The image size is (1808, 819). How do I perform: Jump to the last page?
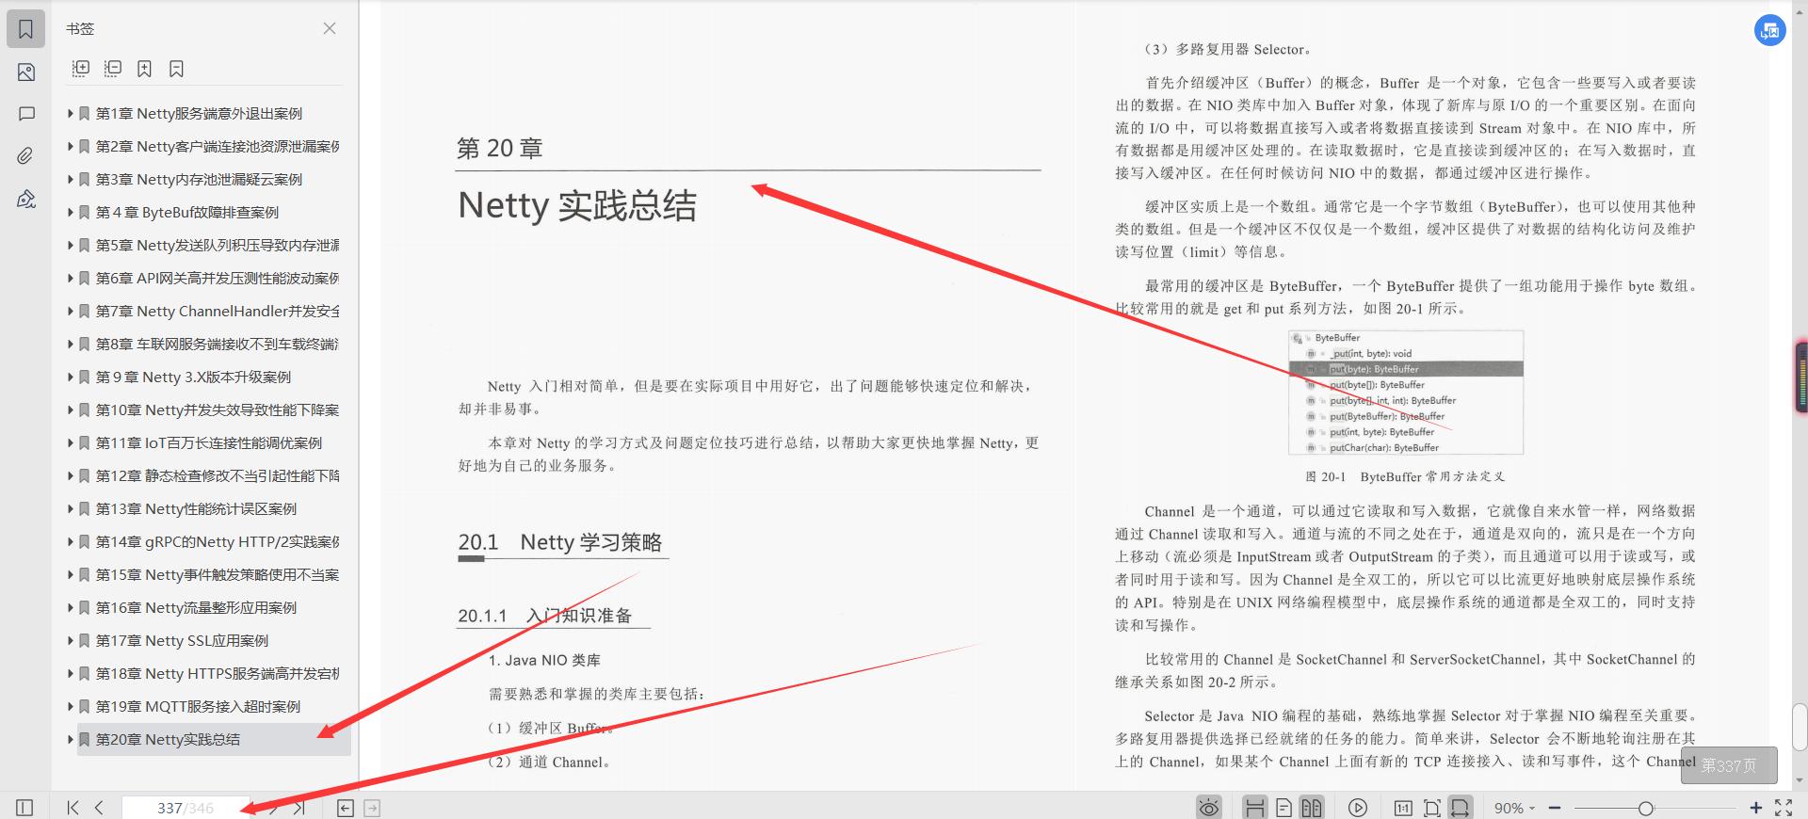pyautogui.click(x=299, y=808)
